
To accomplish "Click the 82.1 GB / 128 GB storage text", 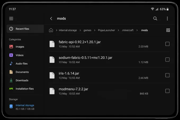I will pos(25,109).
